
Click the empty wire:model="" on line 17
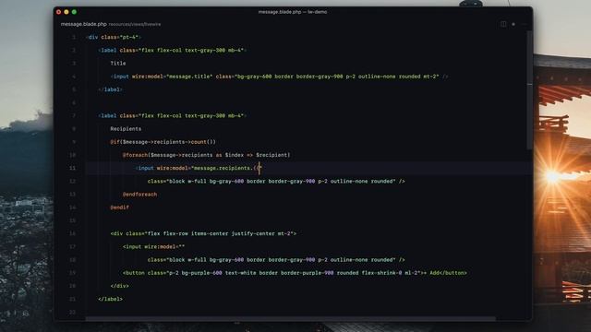point(164,246)
